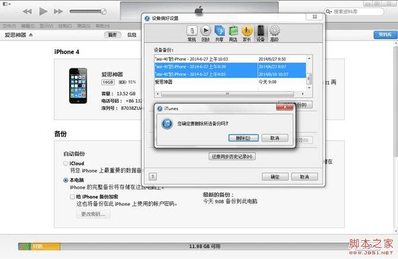
Task: Open the 商店(S) menu
Action: [x=84, y=26]
